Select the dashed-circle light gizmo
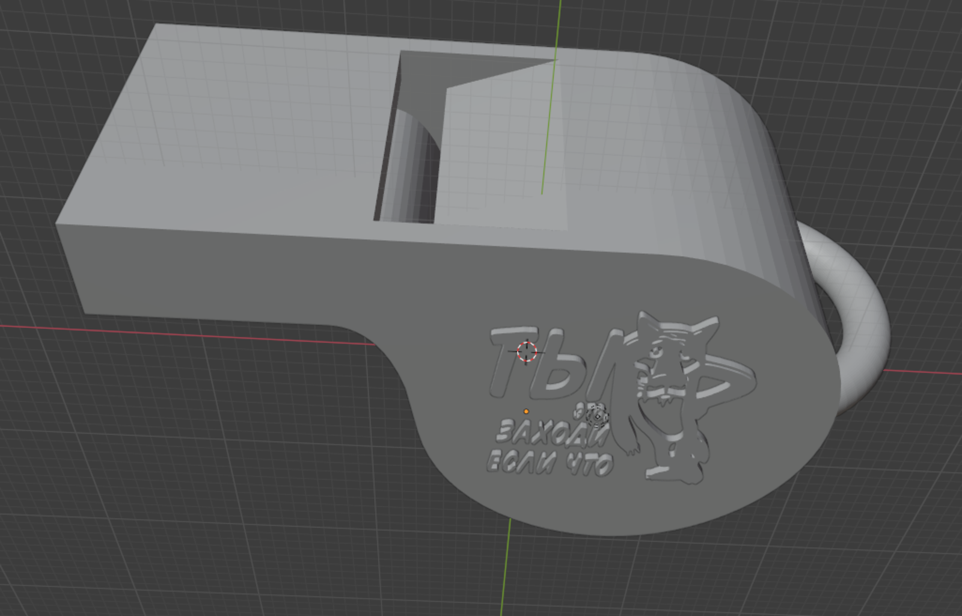 [597, 415]
